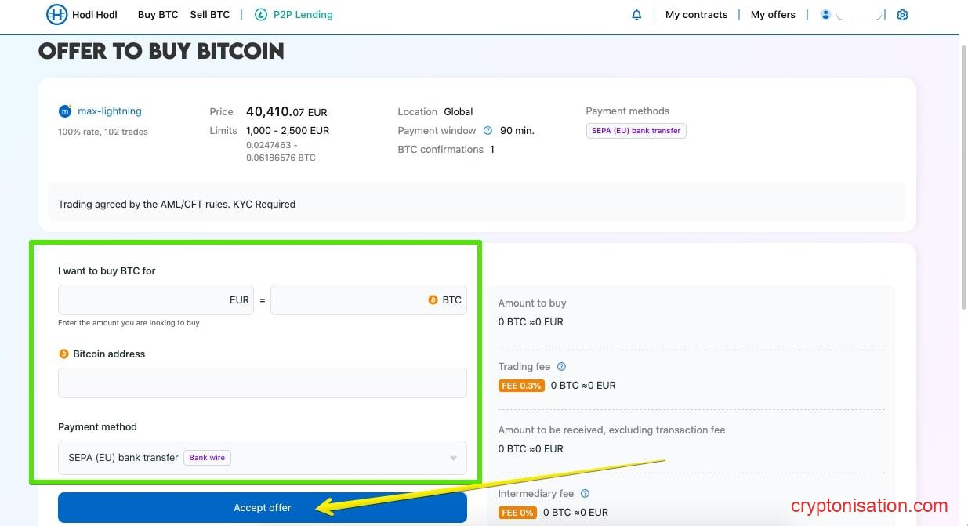The image size is (968, 526).
Task: Open the My offers page
Action: coord(773,14)
